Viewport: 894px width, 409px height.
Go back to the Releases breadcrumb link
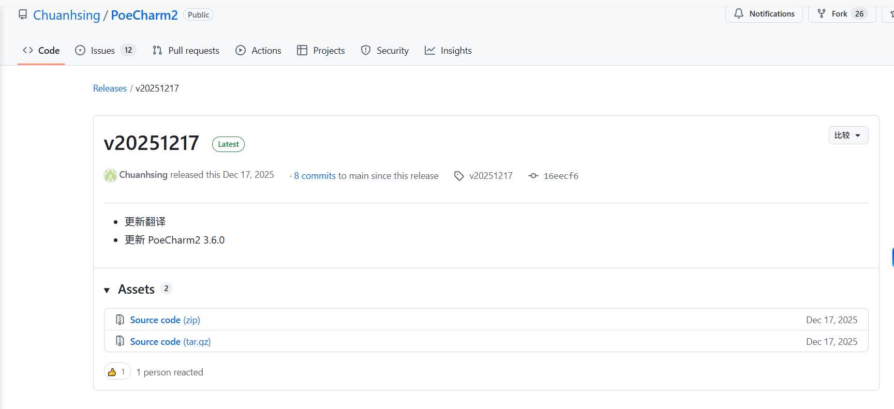click(x=110, y=88)
